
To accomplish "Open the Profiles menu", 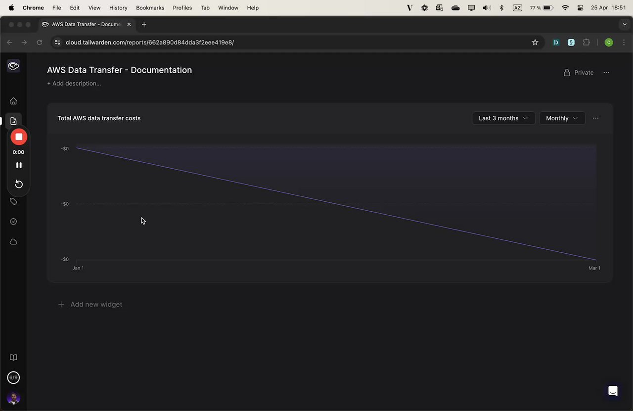I will (182, 8).
